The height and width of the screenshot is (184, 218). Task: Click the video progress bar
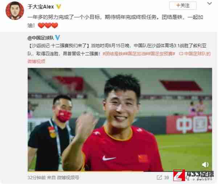[x=120, y=171]
